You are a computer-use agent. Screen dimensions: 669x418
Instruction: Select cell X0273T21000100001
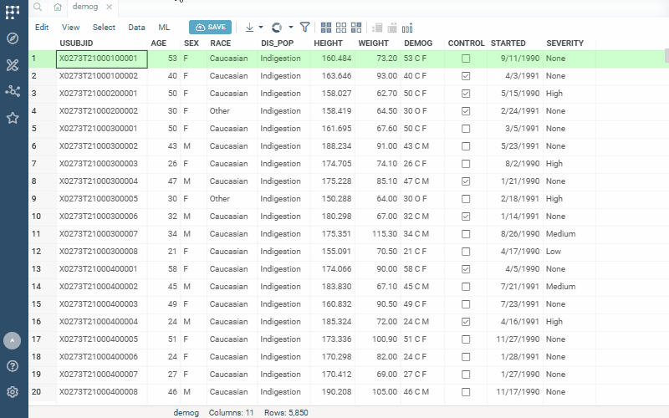(x=102, y=59)
